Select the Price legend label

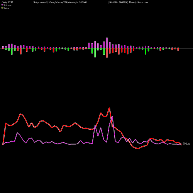(6, 8)
